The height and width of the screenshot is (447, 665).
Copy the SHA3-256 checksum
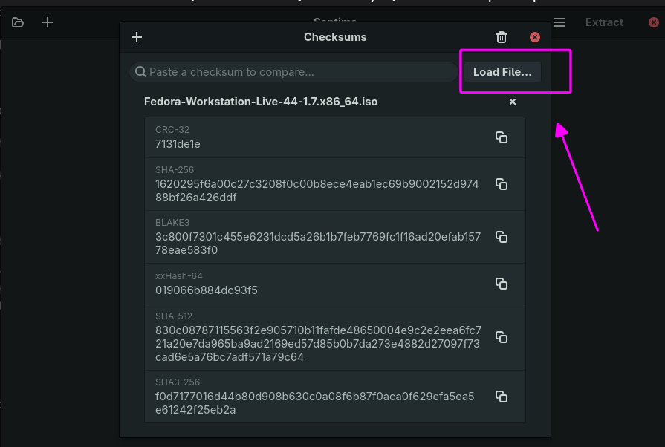click(x=502, y=397)
